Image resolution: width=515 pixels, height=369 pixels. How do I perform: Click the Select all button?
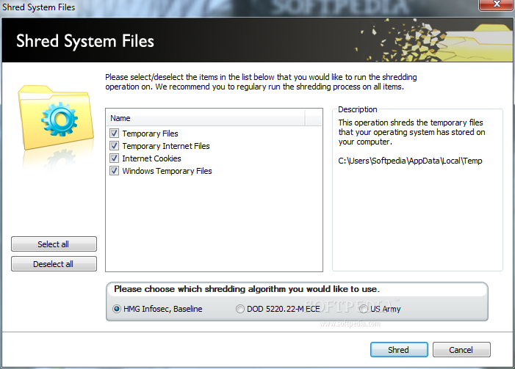pyautogui.click(x=54, y=244)
